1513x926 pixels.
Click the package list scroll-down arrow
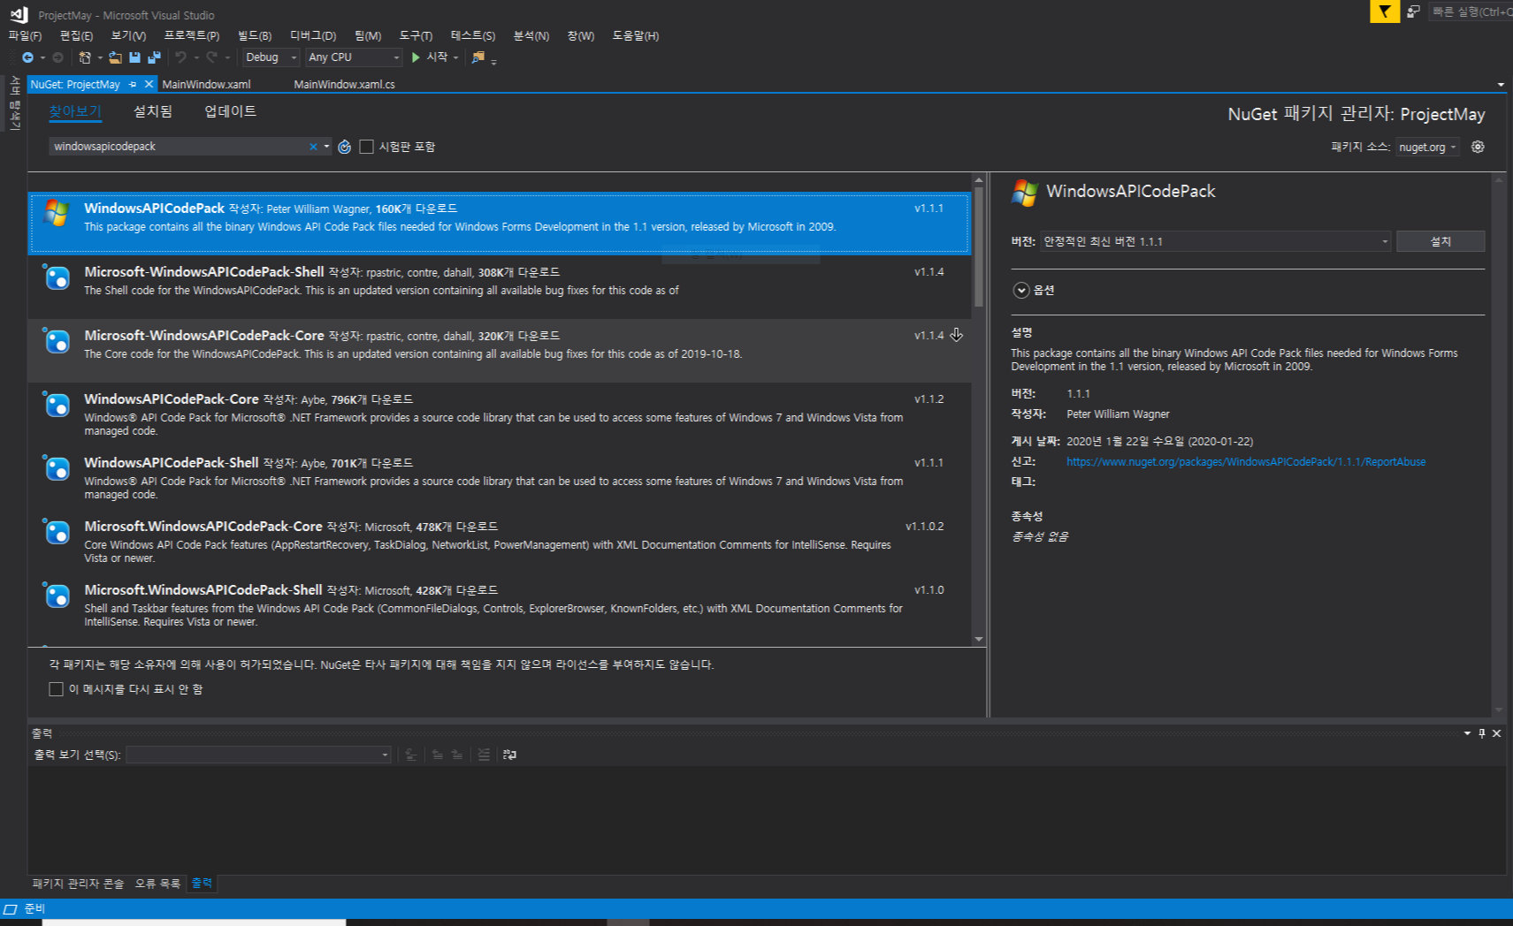click(978, 639)
